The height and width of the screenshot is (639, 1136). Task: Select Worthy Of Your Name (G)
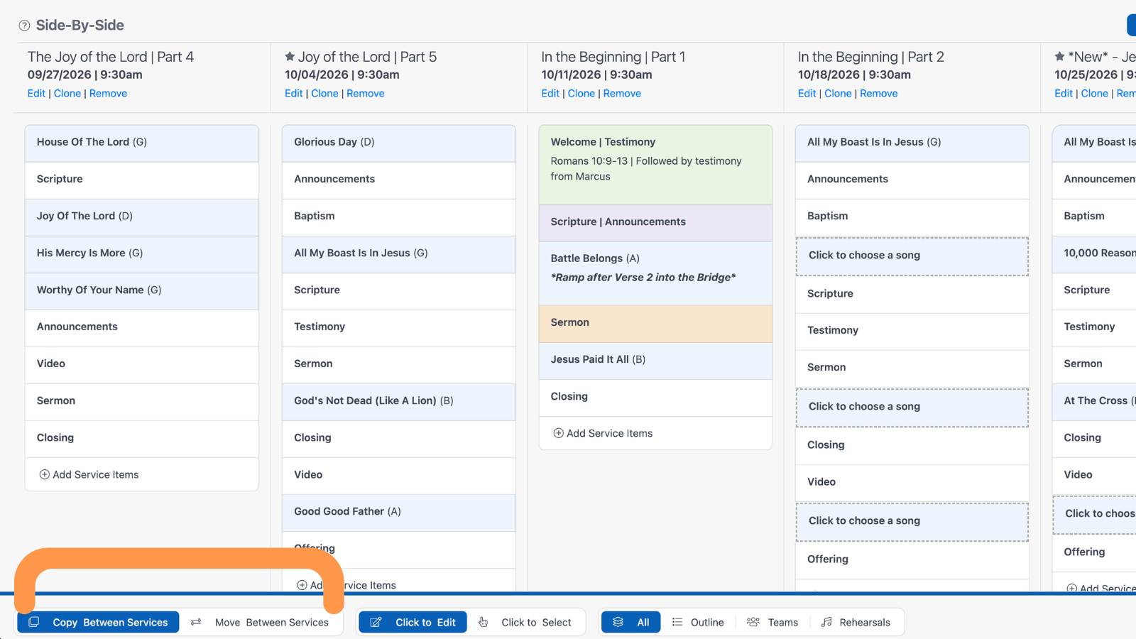tap(142, 291)
